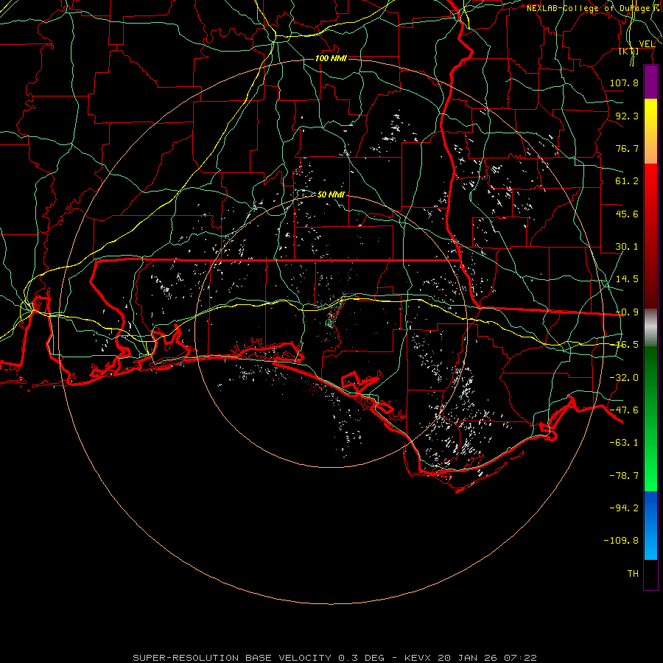Click the 30.1 velocity scale value

(x=627, y=247)
